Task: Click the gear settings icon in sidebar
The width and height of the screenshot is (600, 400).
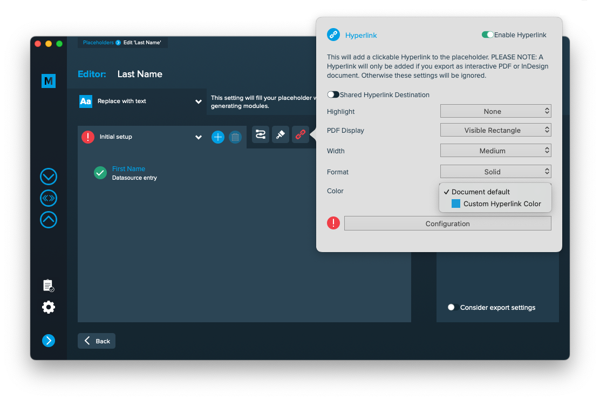Action: click(49, 307)
